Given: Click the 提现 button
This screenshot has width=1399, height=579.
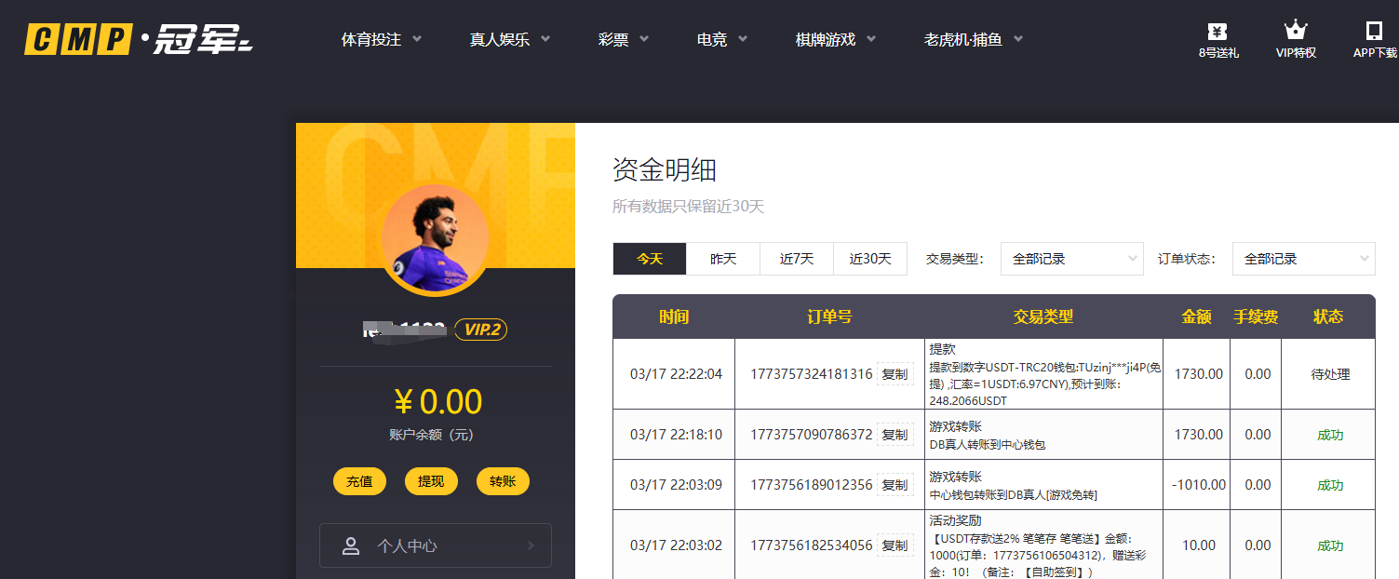Looking at the screenshot, I should 431,481.
